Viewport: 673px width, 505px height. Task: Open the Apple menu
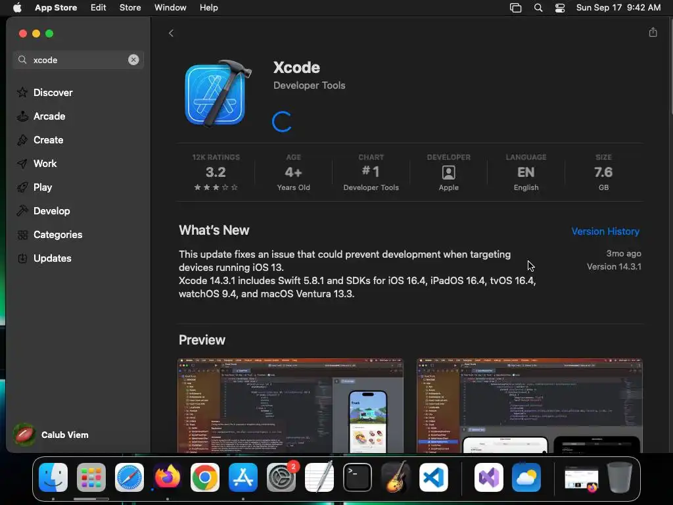[17, 8]
